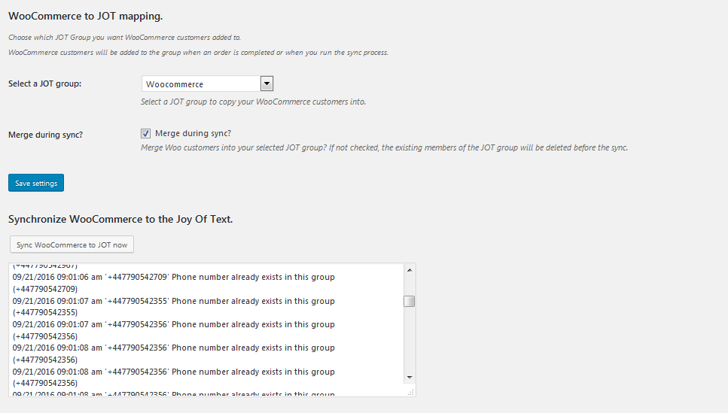Click the '(+447790542709)' line in the log

(45, 289)
